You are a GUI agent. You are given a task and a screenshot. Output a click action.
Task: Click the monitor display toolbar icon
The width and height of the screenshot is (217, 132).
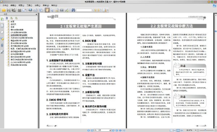(x=30, y=10)
